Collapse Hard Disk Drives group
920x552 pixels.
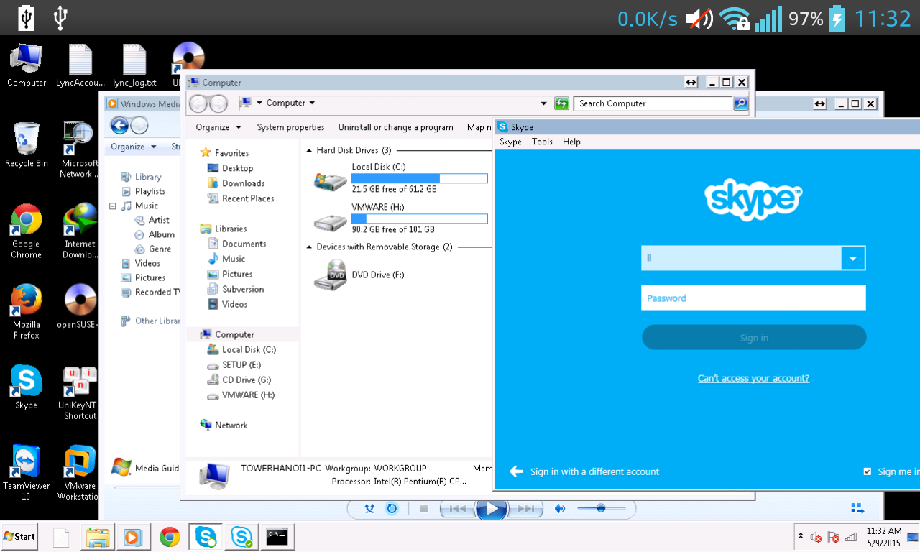click(309, 151)
